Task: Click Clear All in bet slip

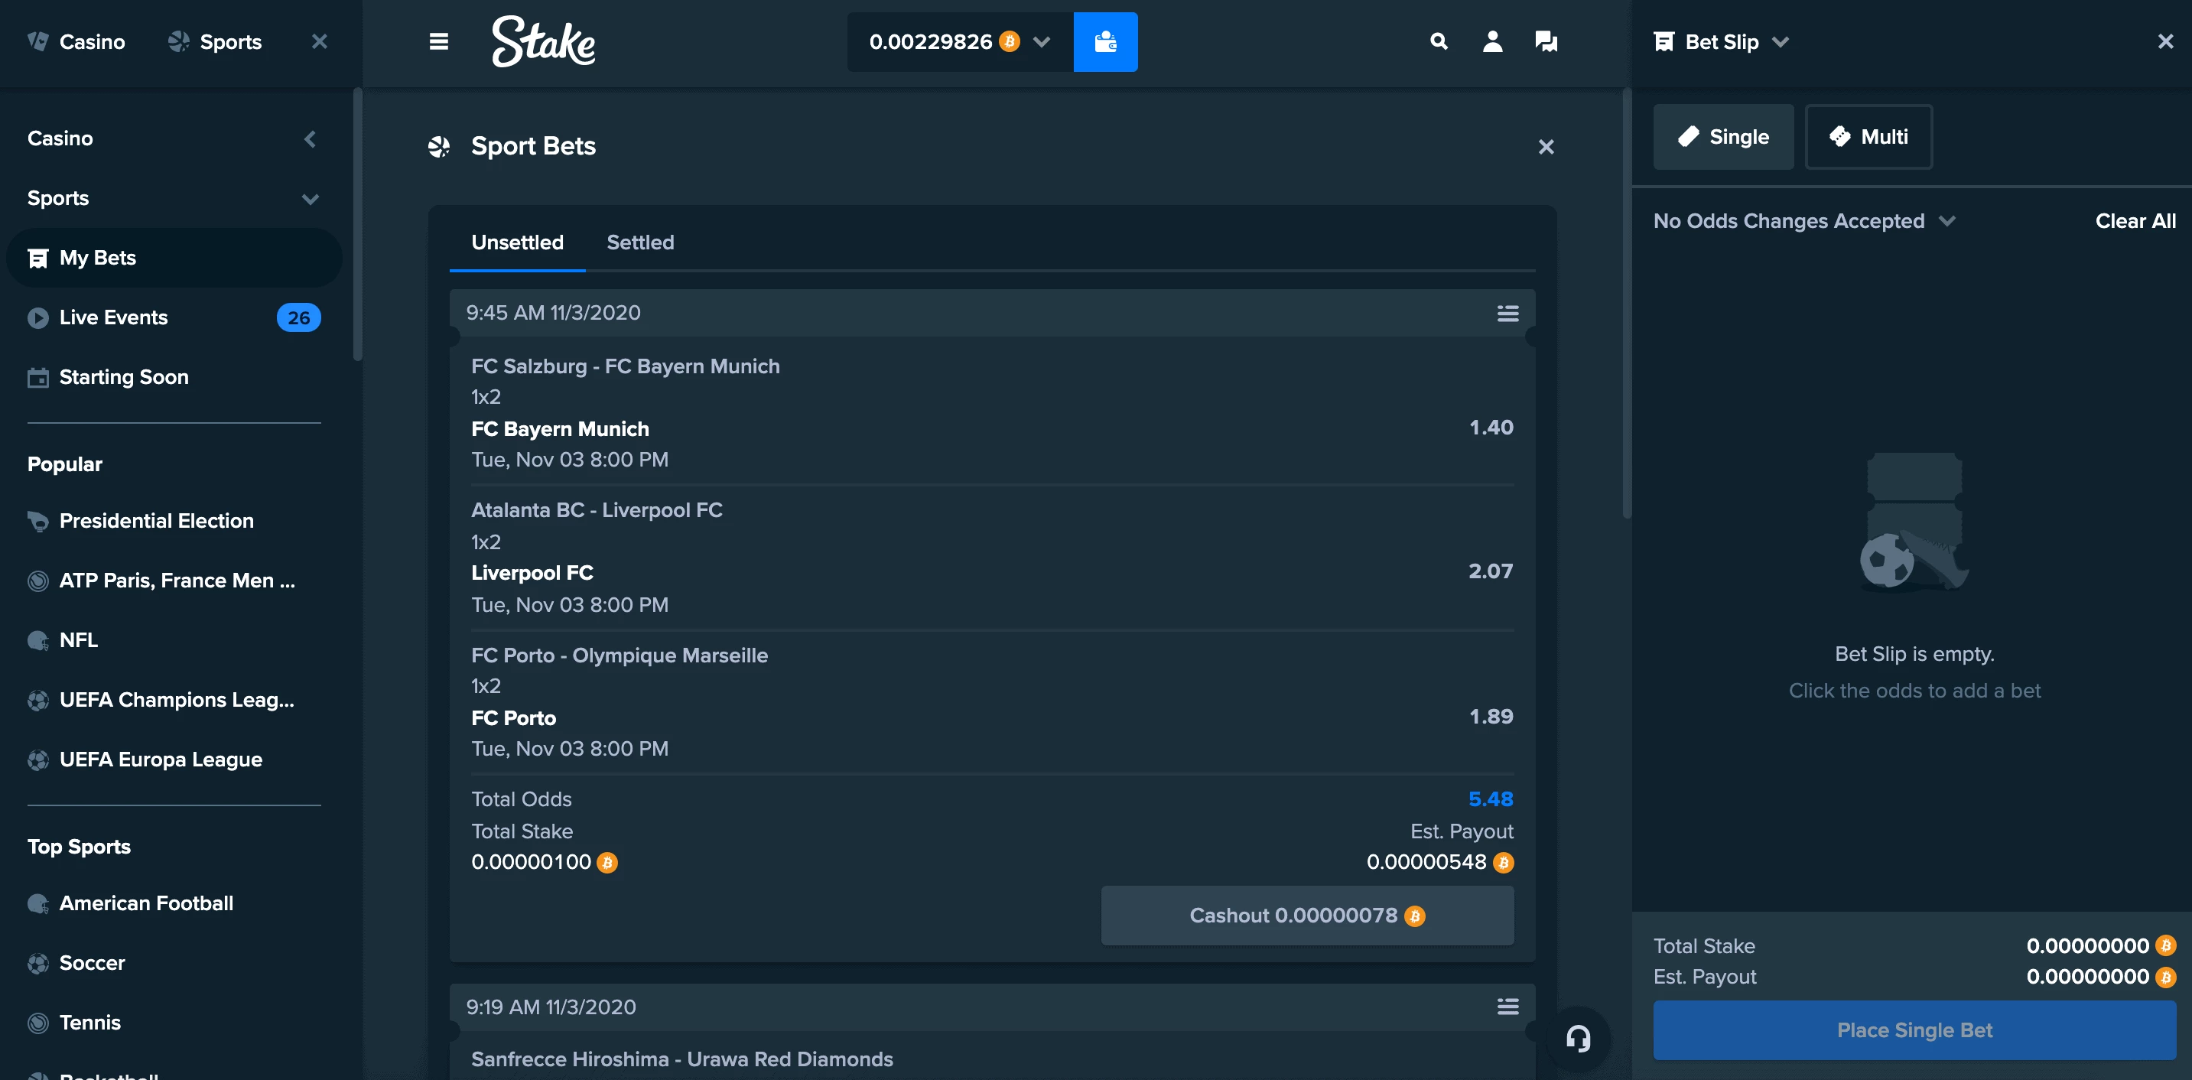Action: pyautogui.click(x=2135, y=221)
